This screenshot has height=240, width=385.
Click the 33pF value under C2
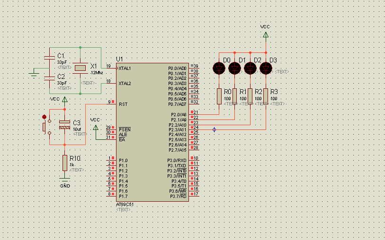pyautogui.click(x=62, y=83)
